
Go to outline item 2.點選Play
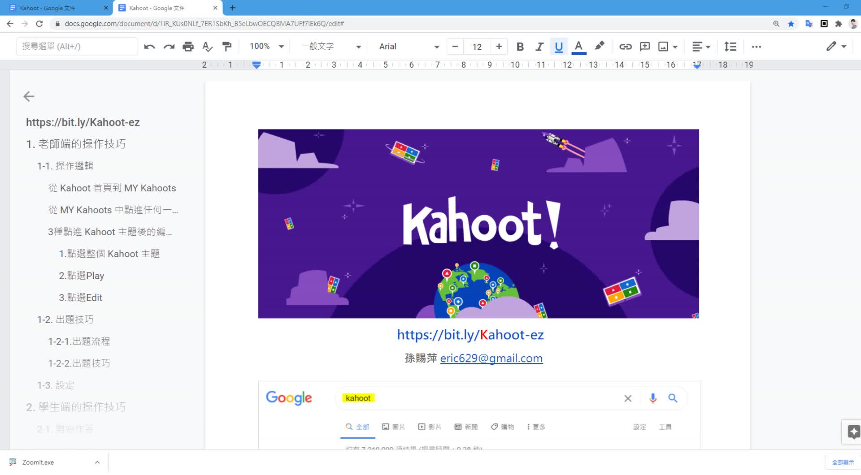point(81,276)
